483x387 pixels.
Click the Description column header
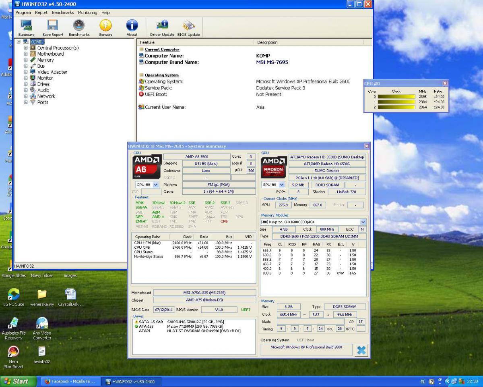coord(310,42)
